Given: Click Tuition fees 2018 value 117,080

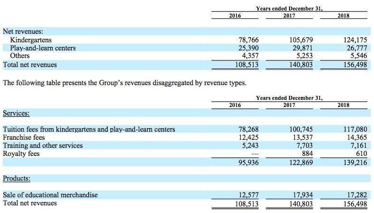Looking at the screenshot, I should pyautogui.click(x=355, y=129).
